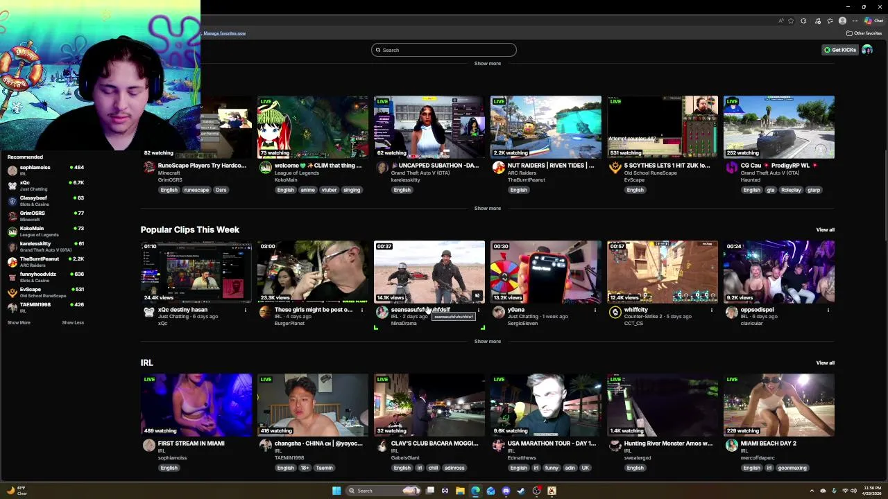
Task: Open the More options menu on oppsodispoi clip
Action: 828,310
